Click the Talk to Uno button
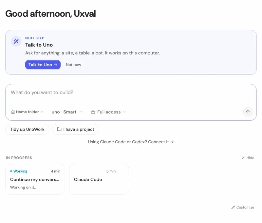The height and width of the screenshot is (223, 262). click(x=43, y=65)
